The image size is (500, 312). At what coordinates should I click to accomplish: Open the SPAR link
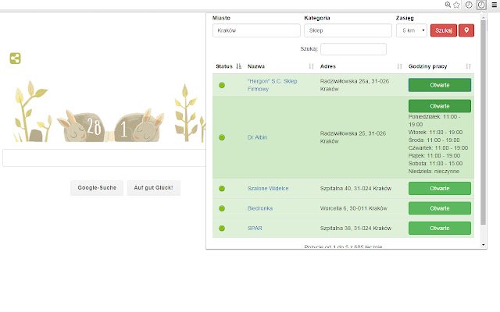255,229
